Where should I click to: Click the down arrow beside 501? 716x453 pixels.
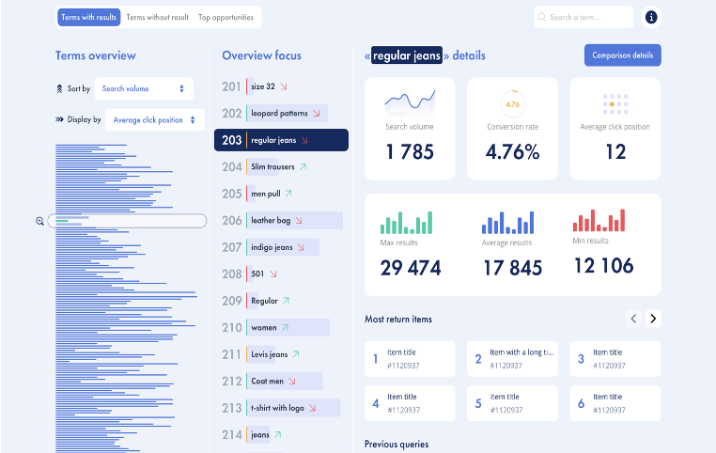point(273,274)
